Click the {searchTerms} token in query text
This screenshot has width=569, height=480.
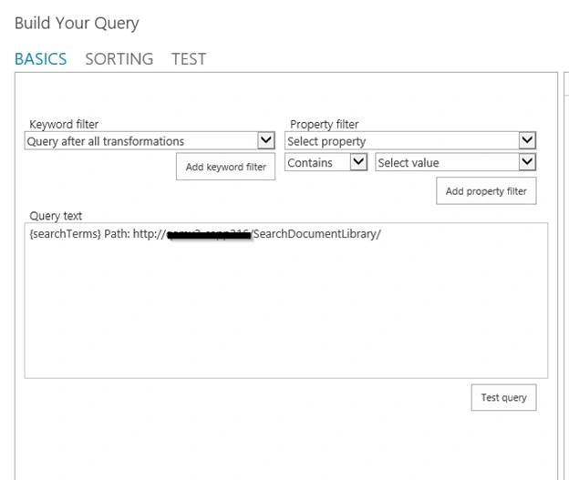(65, 234)
